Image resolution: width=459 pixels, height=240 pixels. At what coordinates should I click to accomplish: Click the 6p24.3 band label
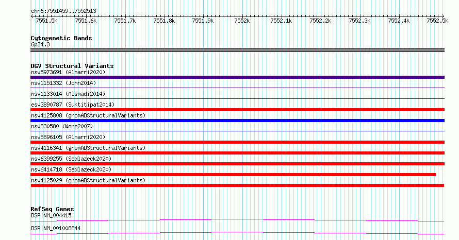pos(40,44)
